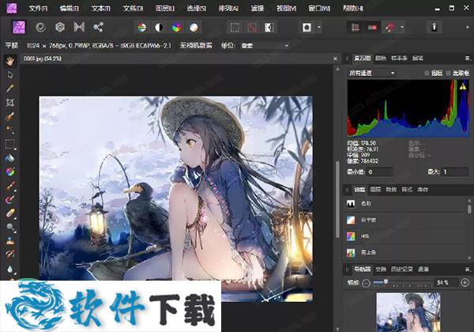Screen dimensions: 474x332
Task: Toggle the selection-only checkbox in histogram panel
Action: pyautogui.click(x=448, y=73)
